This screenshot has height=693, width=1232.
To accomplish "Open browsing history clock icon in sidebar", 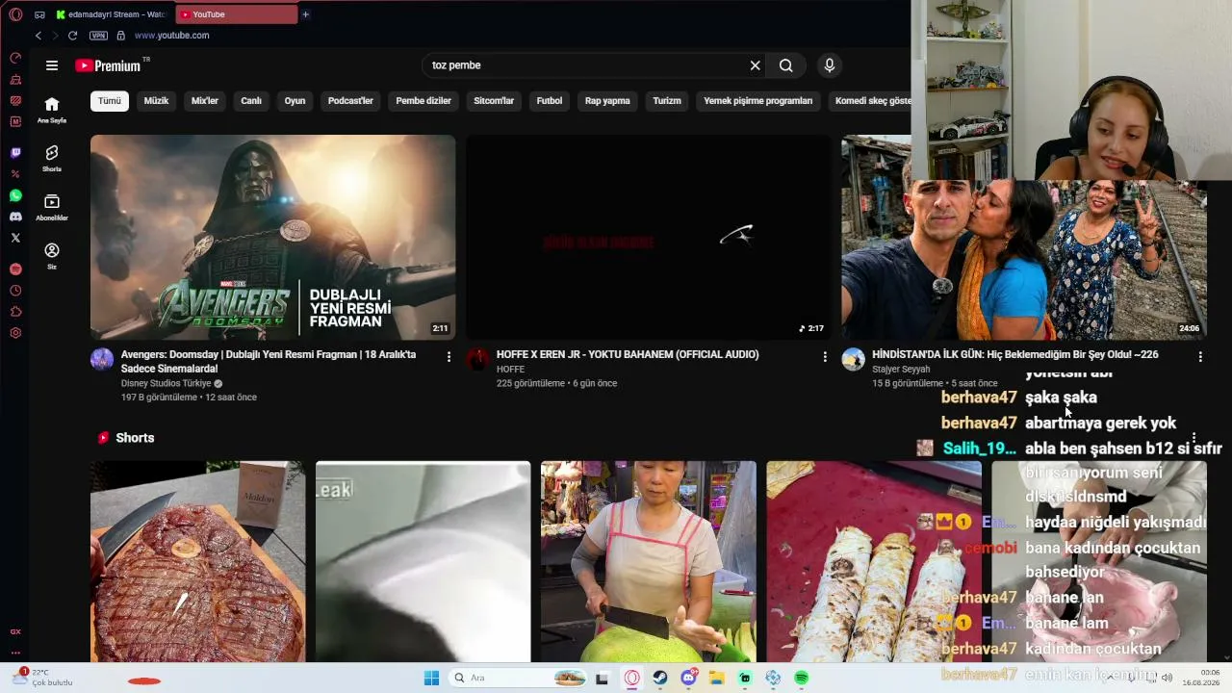I will 15,291.
